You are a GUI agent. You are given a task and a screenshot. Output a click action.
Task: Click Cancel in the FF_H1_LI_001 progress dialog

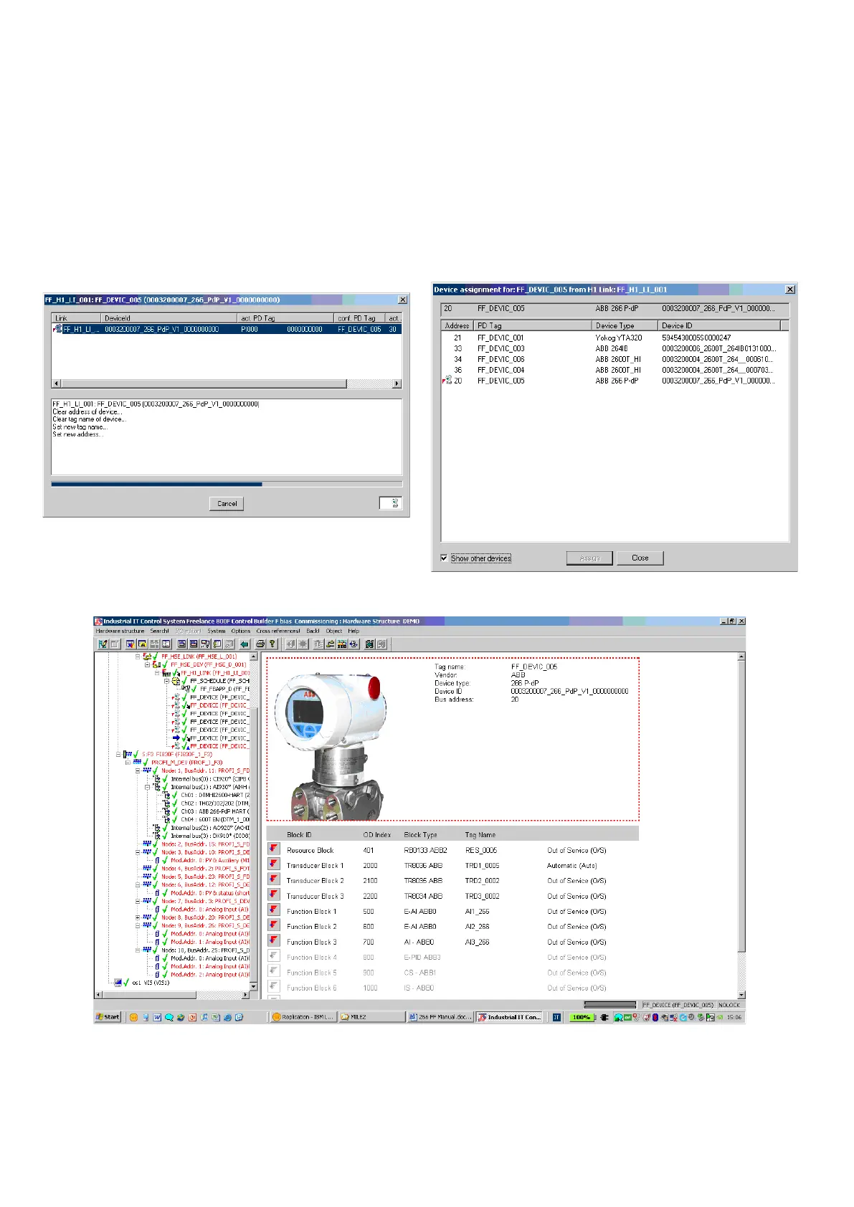click(x=227, y=503)
